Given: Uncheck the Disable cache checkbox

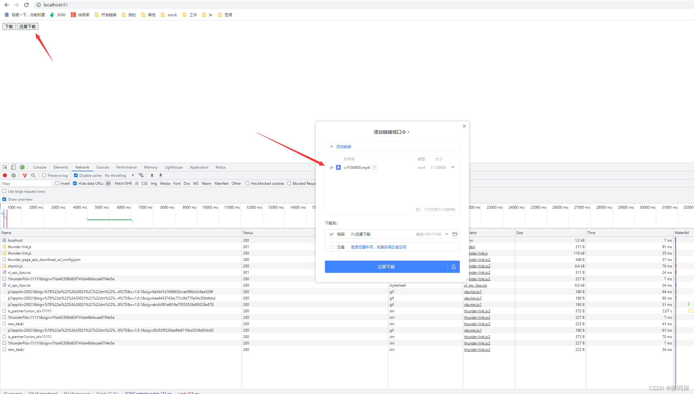Looking at the screenshot, I should tap(76, 175).
